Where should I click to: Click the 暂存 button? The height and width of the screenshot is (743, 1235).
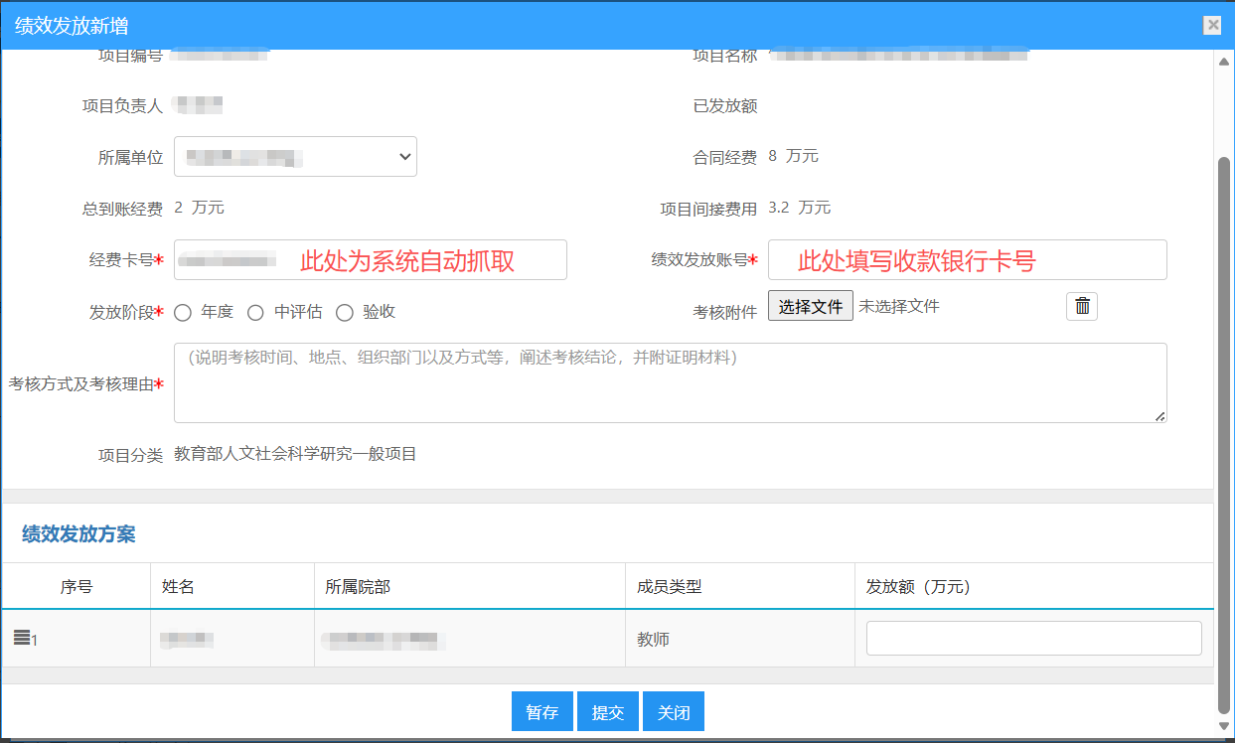click(541, 712)
